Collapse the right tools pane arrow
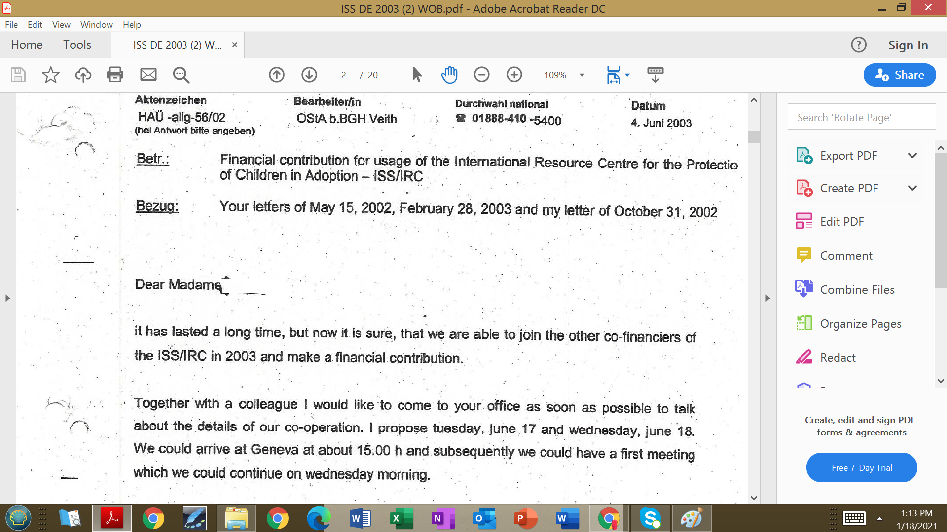The width and height of the screenshot is (947, 532). point(767,298)
